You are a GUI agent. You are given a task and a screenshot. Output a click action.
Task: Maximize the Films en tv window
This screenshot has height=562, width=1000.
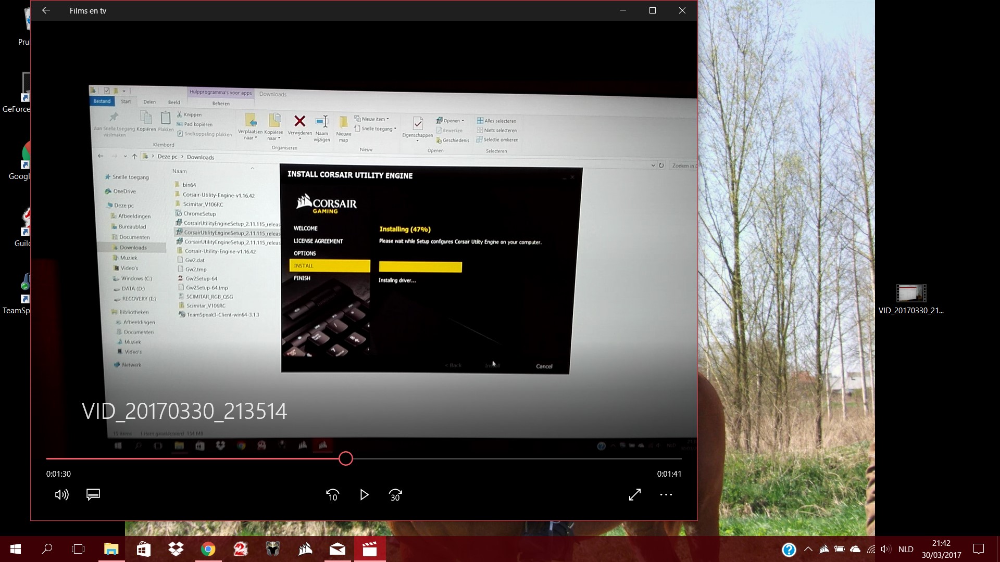coord(652,10)
